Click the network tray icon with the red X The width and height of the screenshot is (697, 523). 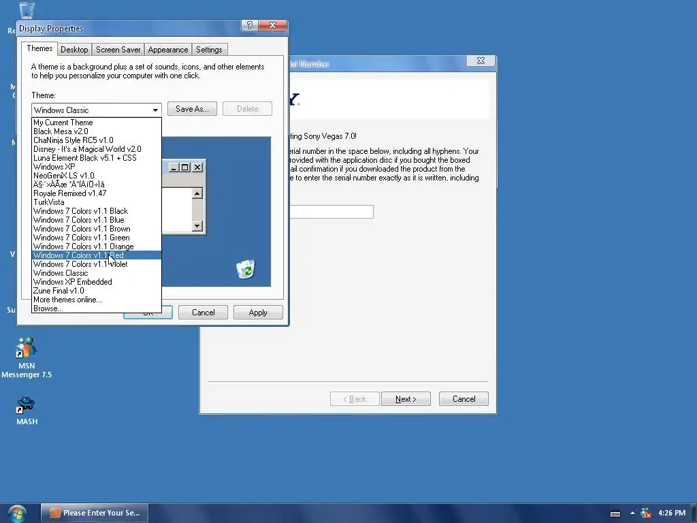pos(646,513)
